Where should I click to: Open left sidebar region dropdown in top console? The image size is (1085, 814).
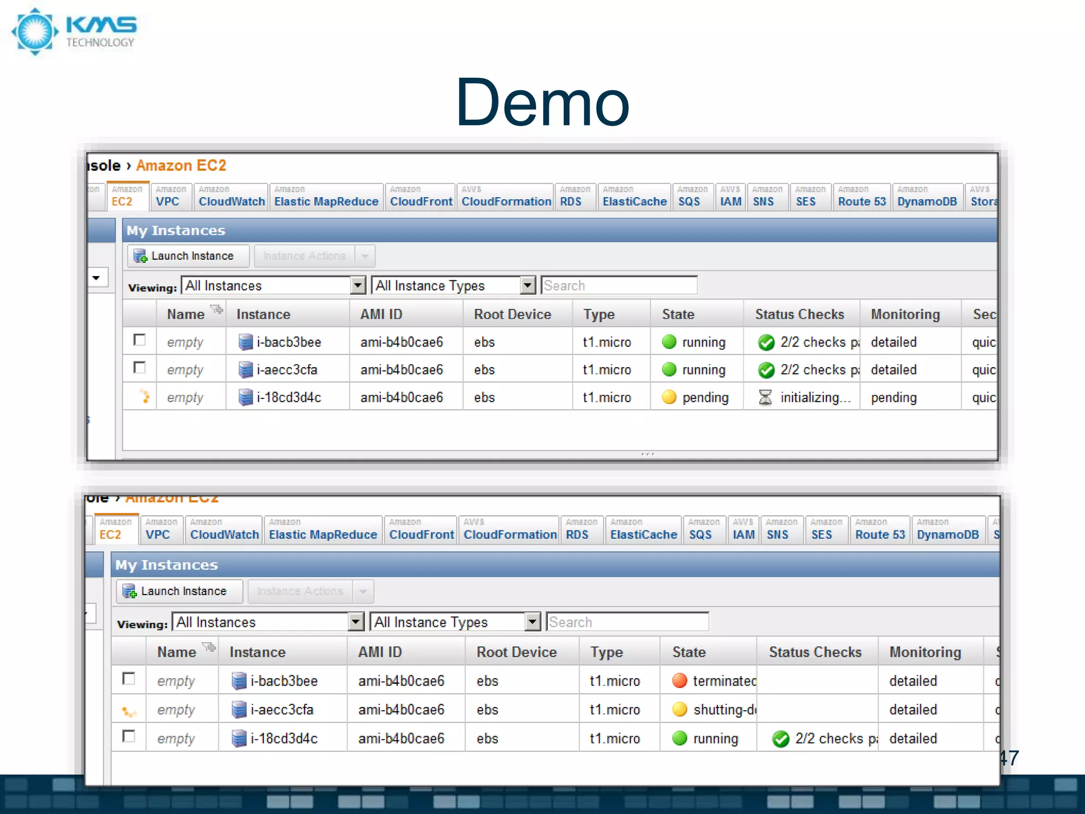(x=97, y=278)
